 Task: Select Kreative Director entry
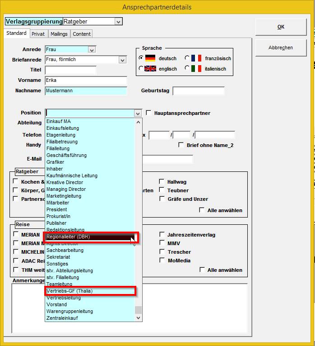(x=90, y=182)
